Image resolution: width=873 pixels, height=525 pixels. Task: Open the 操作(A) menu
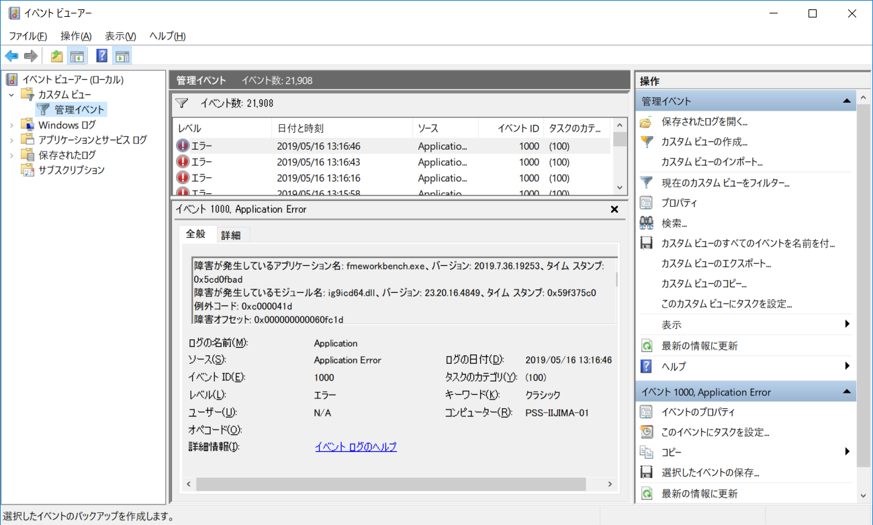click(x=76, y=36)
